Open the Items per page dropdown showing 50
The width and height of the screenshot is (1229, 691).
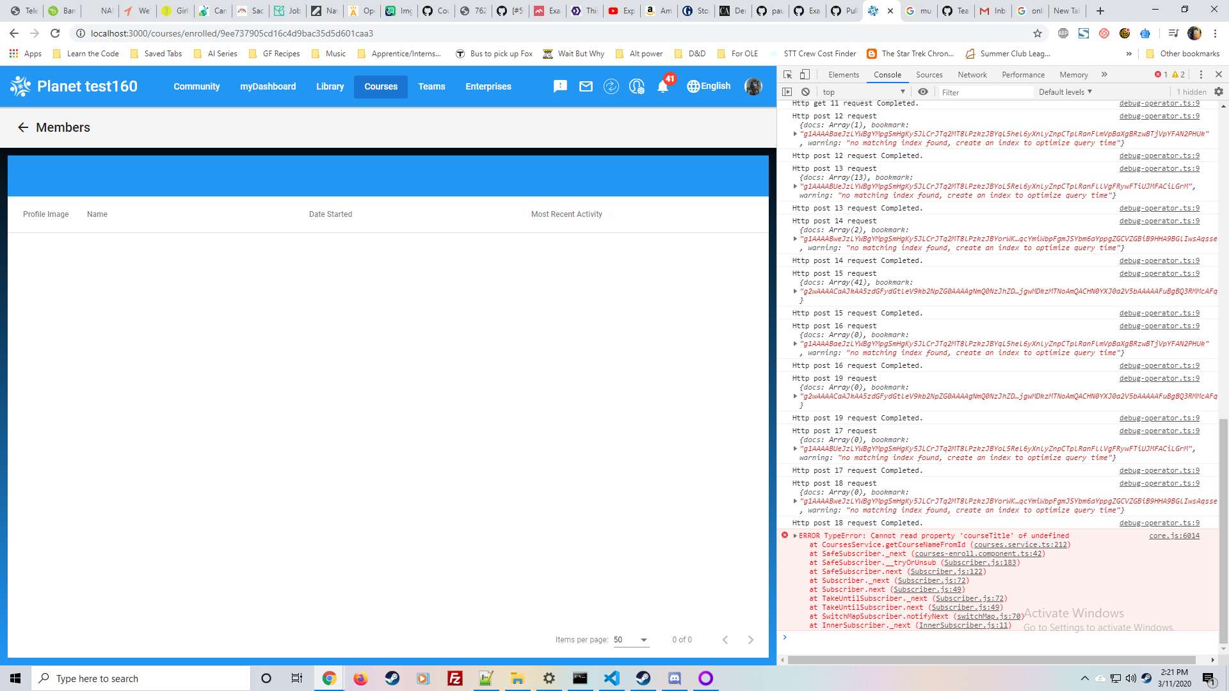tap(631, 639)
